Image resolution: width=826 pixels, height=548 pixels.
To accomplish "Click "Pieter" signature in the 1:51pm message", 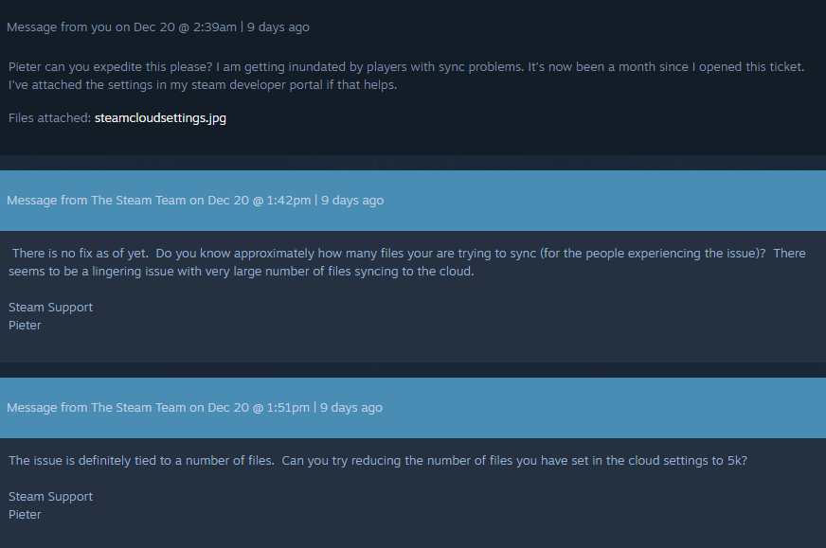I will 26,515.
